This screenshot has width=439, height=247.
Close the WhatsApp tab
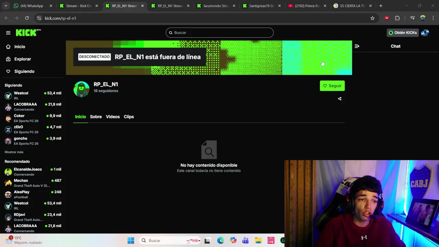(x=51, y=6)
